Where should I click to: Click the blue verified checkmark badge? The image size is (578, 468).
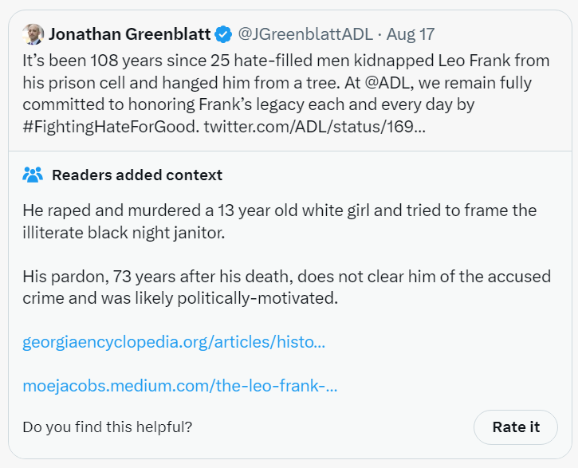point(224,34)
